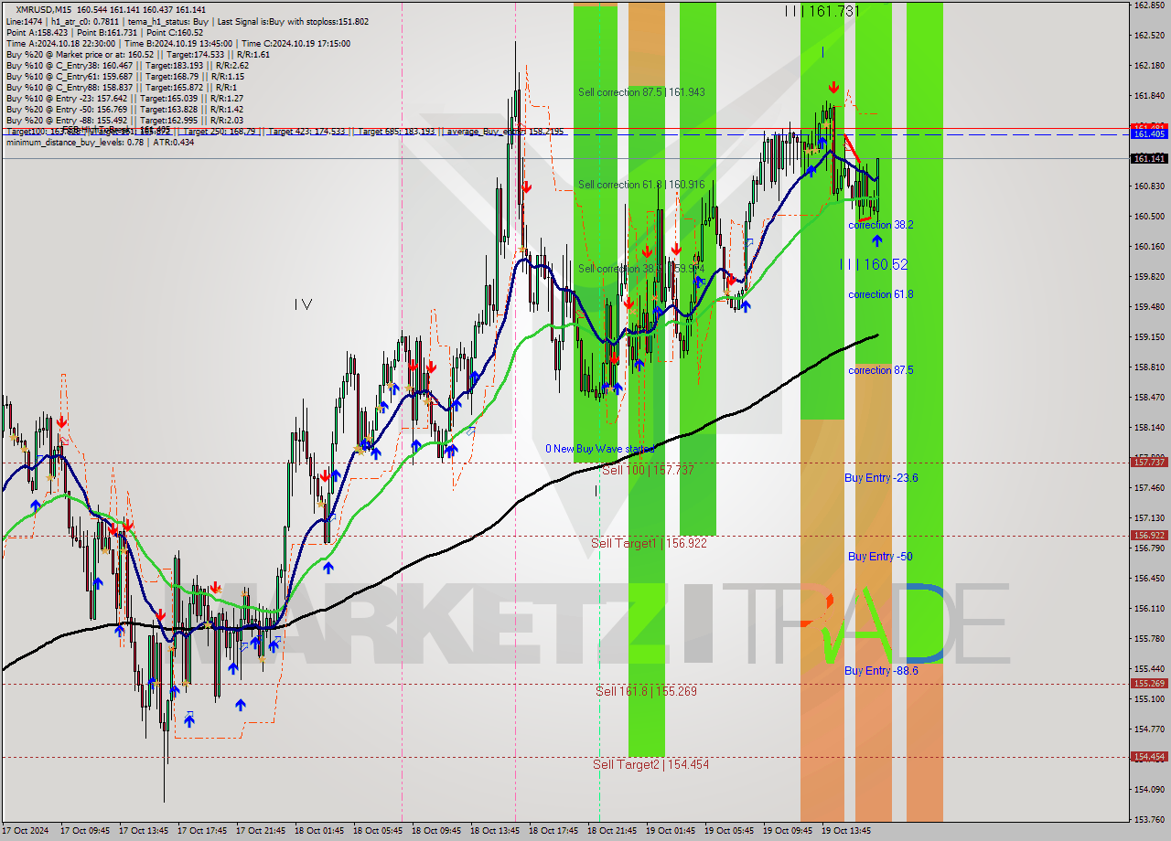1171x841 pixels.
Task: Click the 159.150 price axis value
Action: coord(1149,336)
